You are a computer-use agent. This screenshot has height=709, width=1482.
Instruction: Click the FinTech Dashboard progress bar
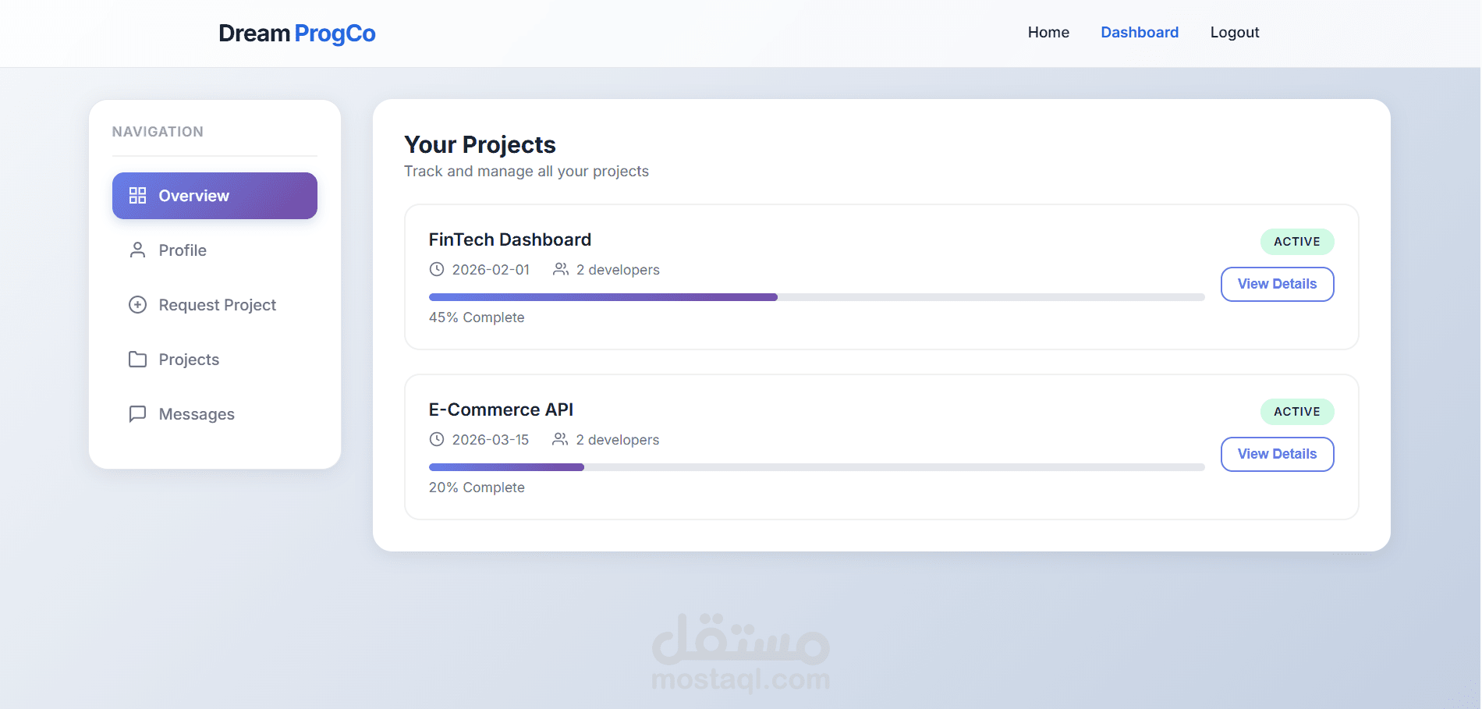[816, 297]
